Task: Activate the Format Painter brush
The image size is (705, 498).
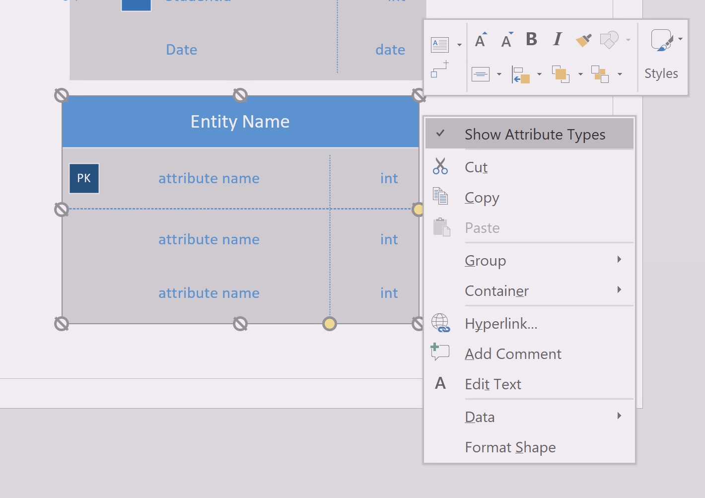Action: point(584,40)
